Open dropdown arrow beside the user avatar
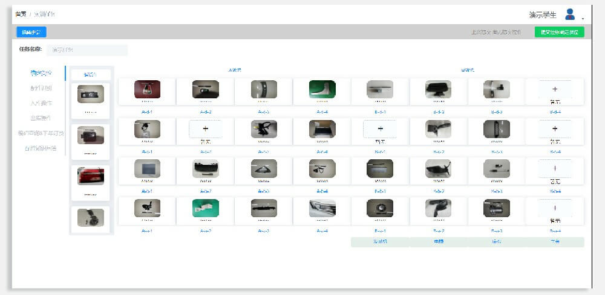 tap(583, 19)
